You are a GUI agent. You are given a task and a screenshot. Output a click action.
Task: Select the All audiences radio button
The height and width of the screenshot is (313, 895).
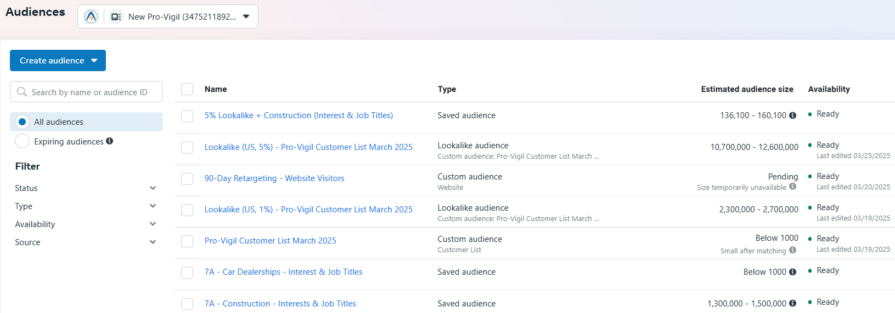pos(22,122)
